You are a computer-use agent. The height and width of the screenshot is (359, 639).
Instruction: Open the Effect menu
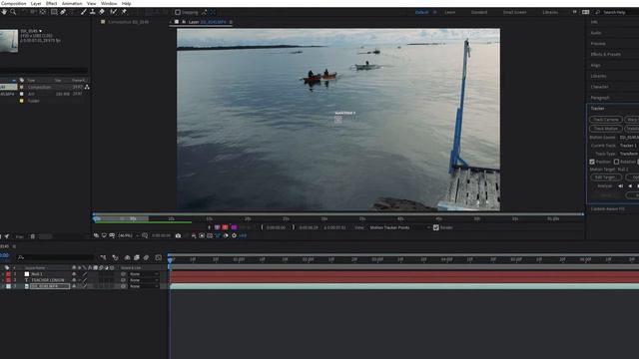pos(51,3)
